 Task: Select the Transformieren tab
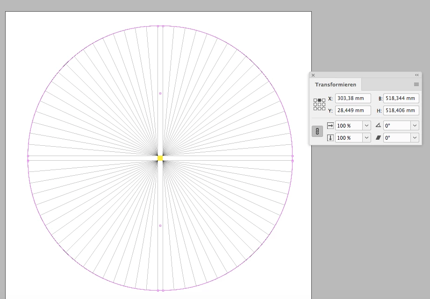point(336,85)
